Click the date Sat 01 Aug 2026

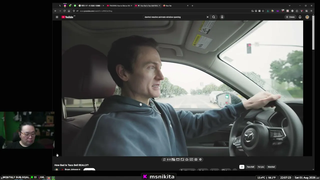pyautogui.click(x=305, y=177)
